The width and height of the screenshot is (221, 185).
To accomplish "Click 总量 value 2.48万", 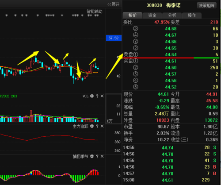I will [x=162, y=114].
